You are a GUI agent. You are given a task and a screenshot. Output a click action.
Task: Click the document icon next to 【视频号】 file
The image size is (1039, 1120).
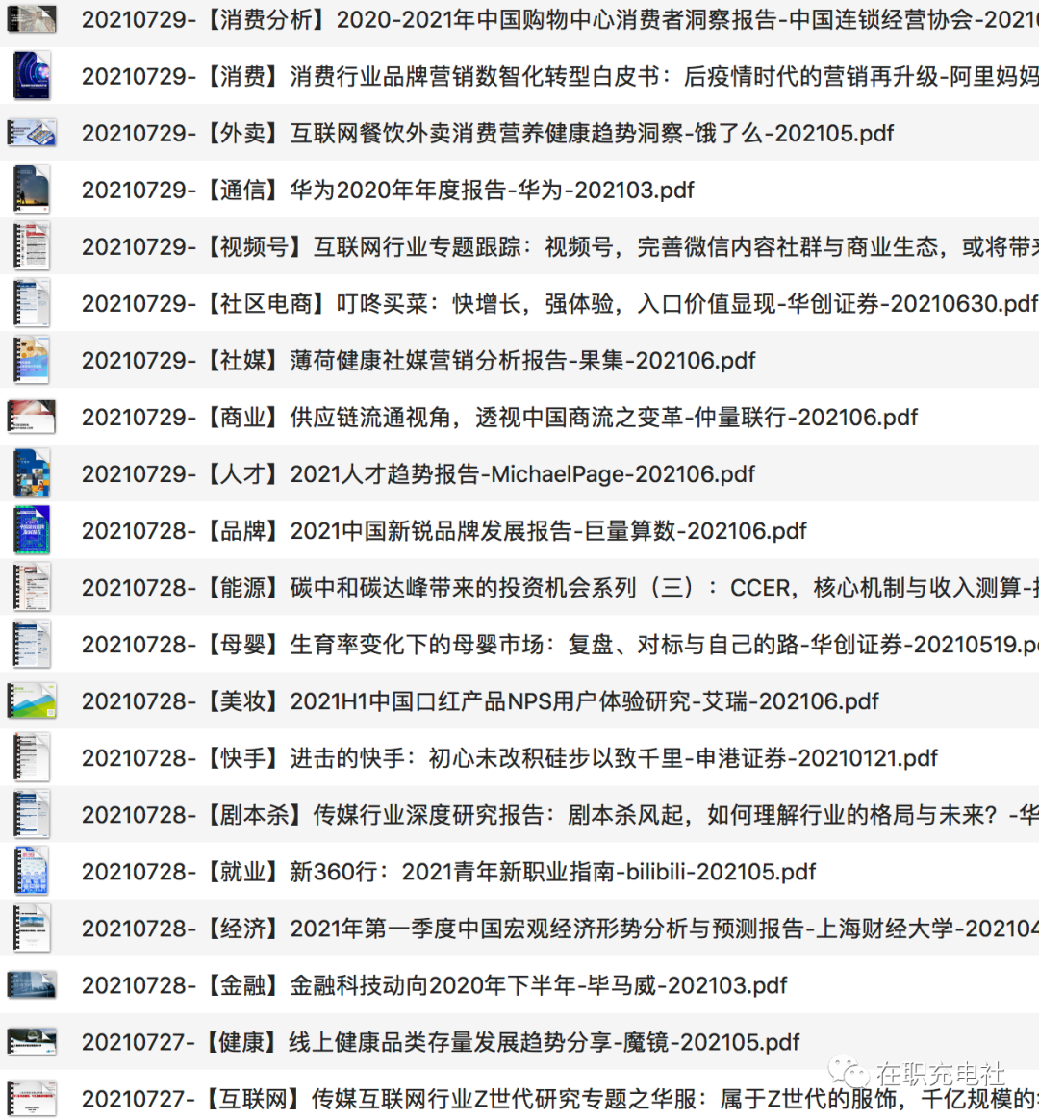coord(32,246)
